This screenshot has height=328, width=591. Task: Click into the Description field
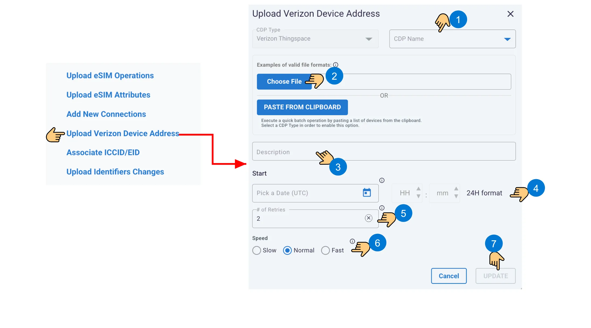[384, 151]
